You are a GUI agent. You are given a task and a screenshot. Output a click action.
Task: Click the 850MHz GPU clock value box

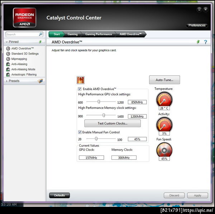pyautogui.click(x=137, y=102)
